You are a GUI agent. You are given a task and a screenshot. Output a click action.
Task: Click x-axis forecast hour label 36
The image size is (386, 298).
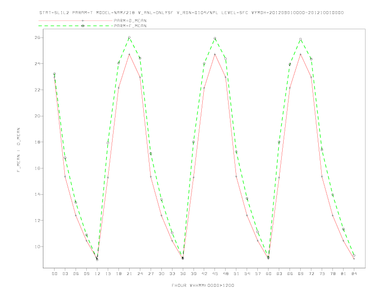tap(183, 274)
